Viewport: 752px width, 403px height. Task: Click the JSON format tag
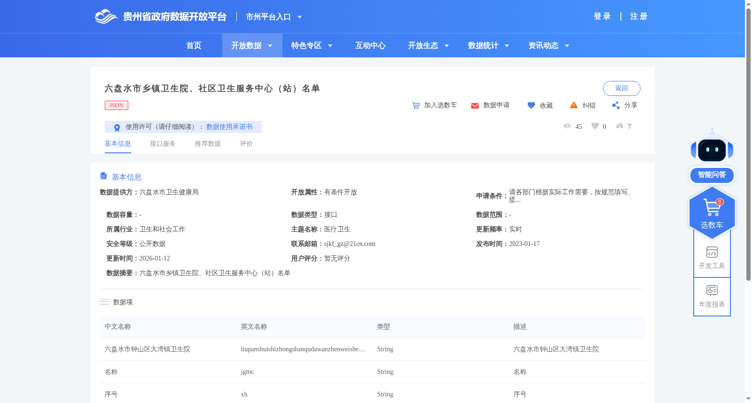[117, 105]
